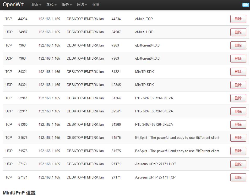
Task: Remove the TCP BitSpirit 31575 mapping
Action: pos(238,138)
